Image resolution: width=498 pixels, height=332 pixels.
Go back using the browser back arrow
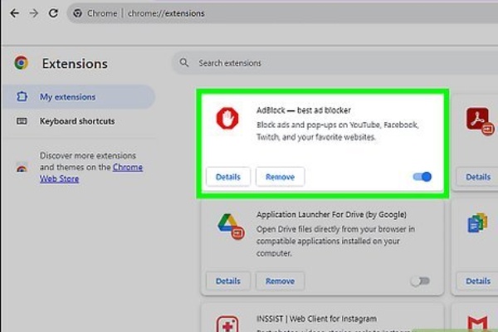pos(15,13)
